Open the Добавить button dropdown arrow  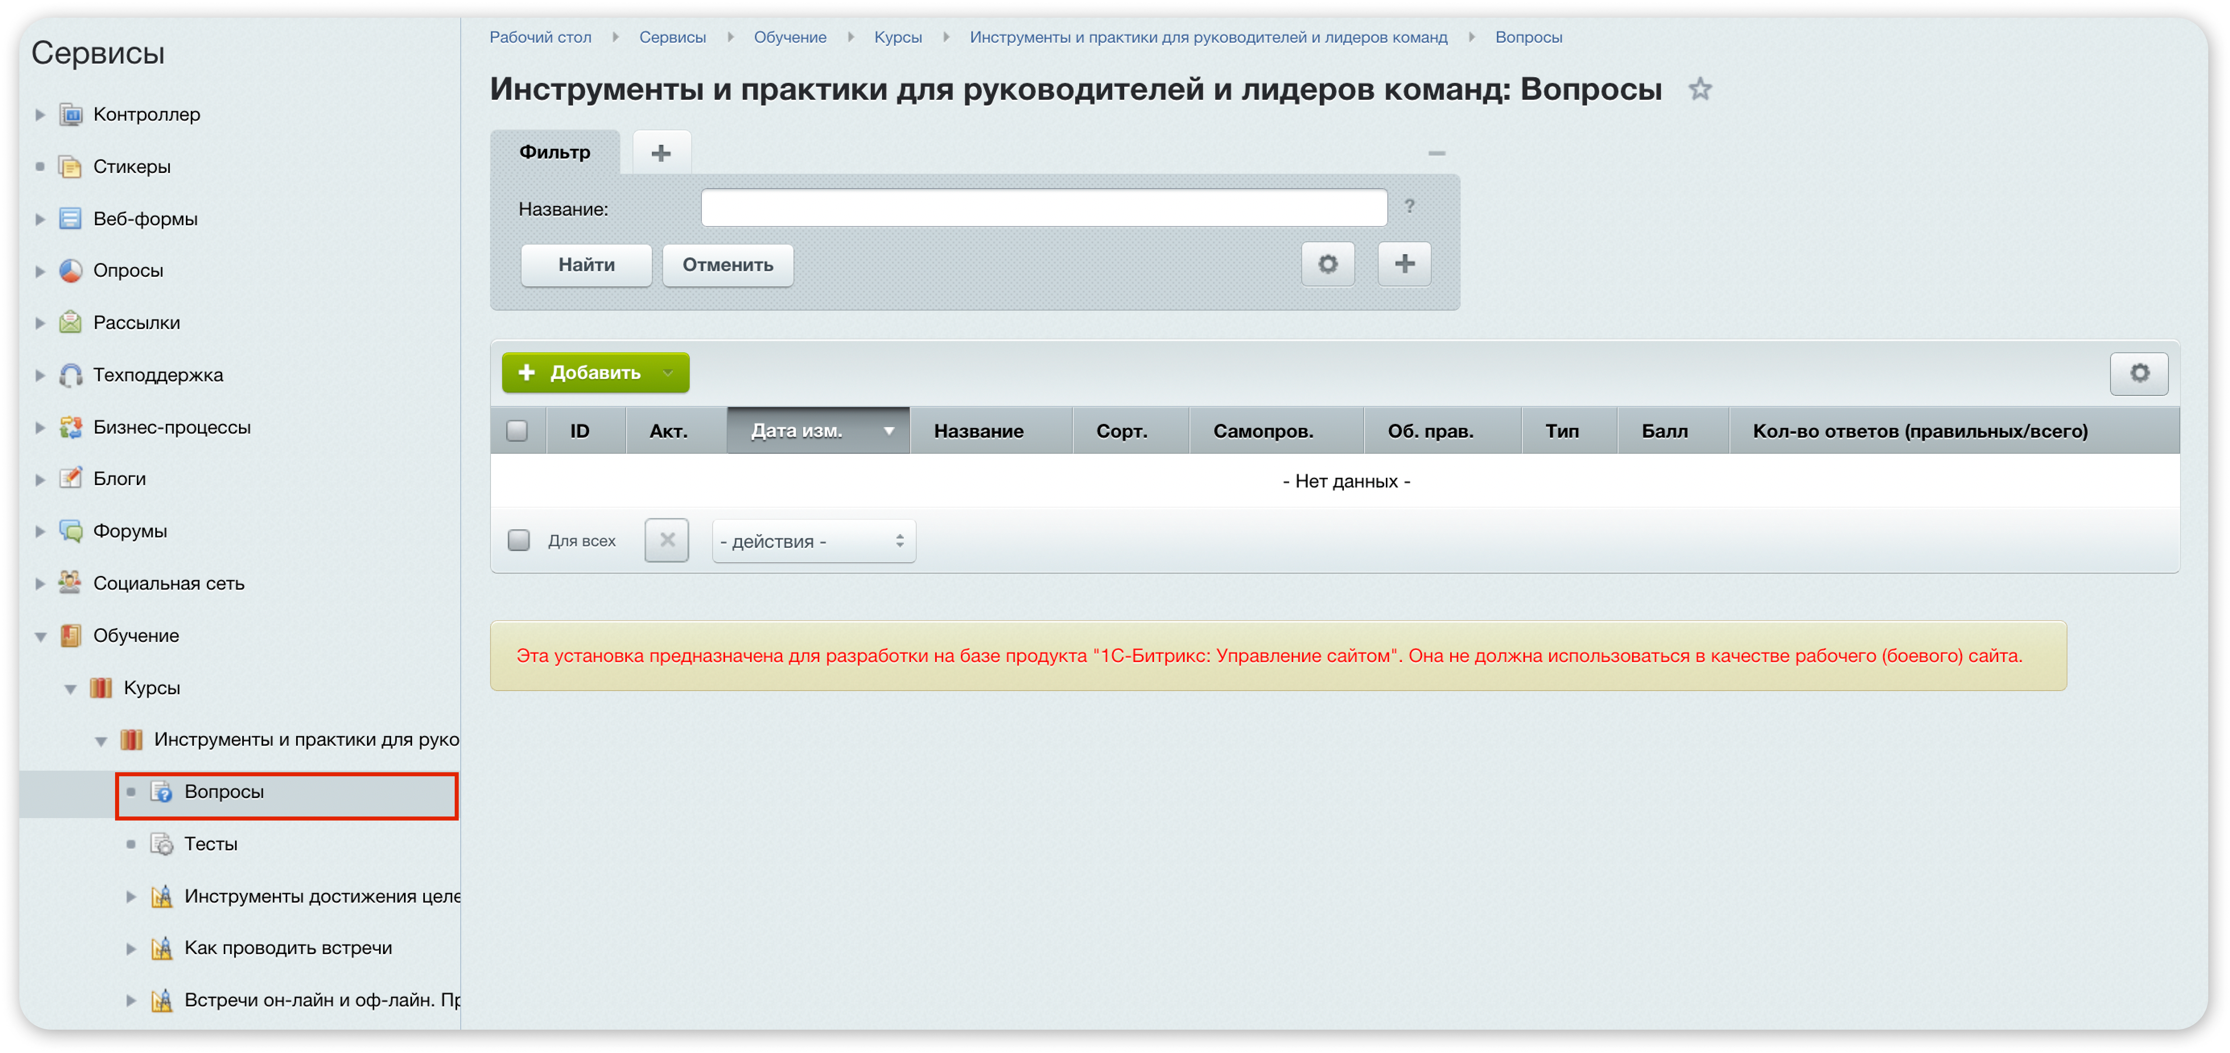coord(668,373)
